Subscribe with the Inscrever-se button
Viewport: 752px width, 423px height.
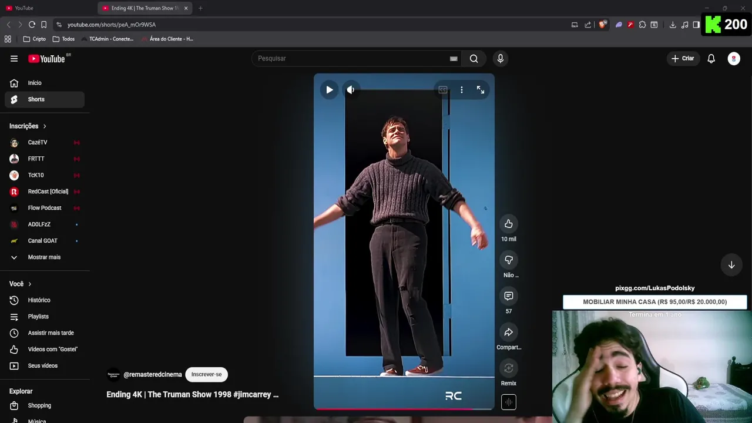(206, 374)
